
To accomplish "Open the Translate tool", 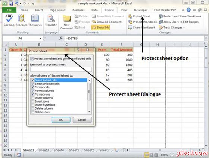I will click(x=51, y=20).
